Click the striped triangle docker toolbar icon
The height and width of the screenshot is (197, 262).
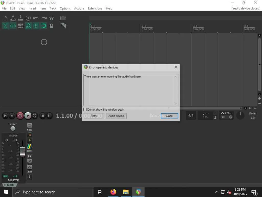point(63,25)
